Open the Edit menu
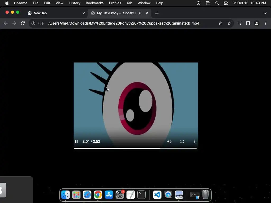The height and width of the screenshot is (203, 271). point(47,3)
